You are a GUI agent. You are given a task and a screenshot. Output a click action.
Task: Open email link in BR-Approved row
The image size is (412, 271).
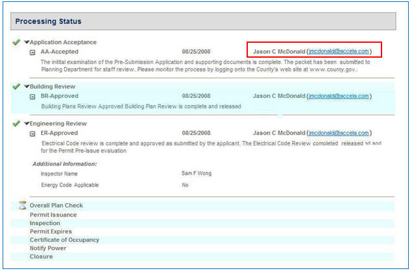339,96
